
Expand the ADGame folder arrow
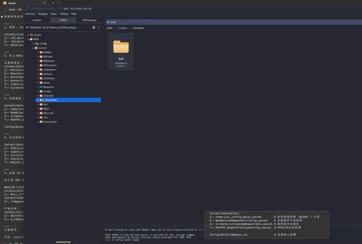coord(38,57)
